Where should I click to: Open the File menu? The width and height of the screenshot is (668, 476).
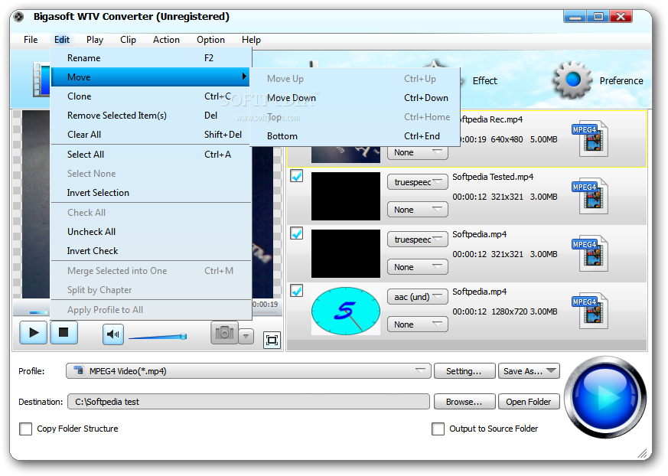tap(31, 40)
